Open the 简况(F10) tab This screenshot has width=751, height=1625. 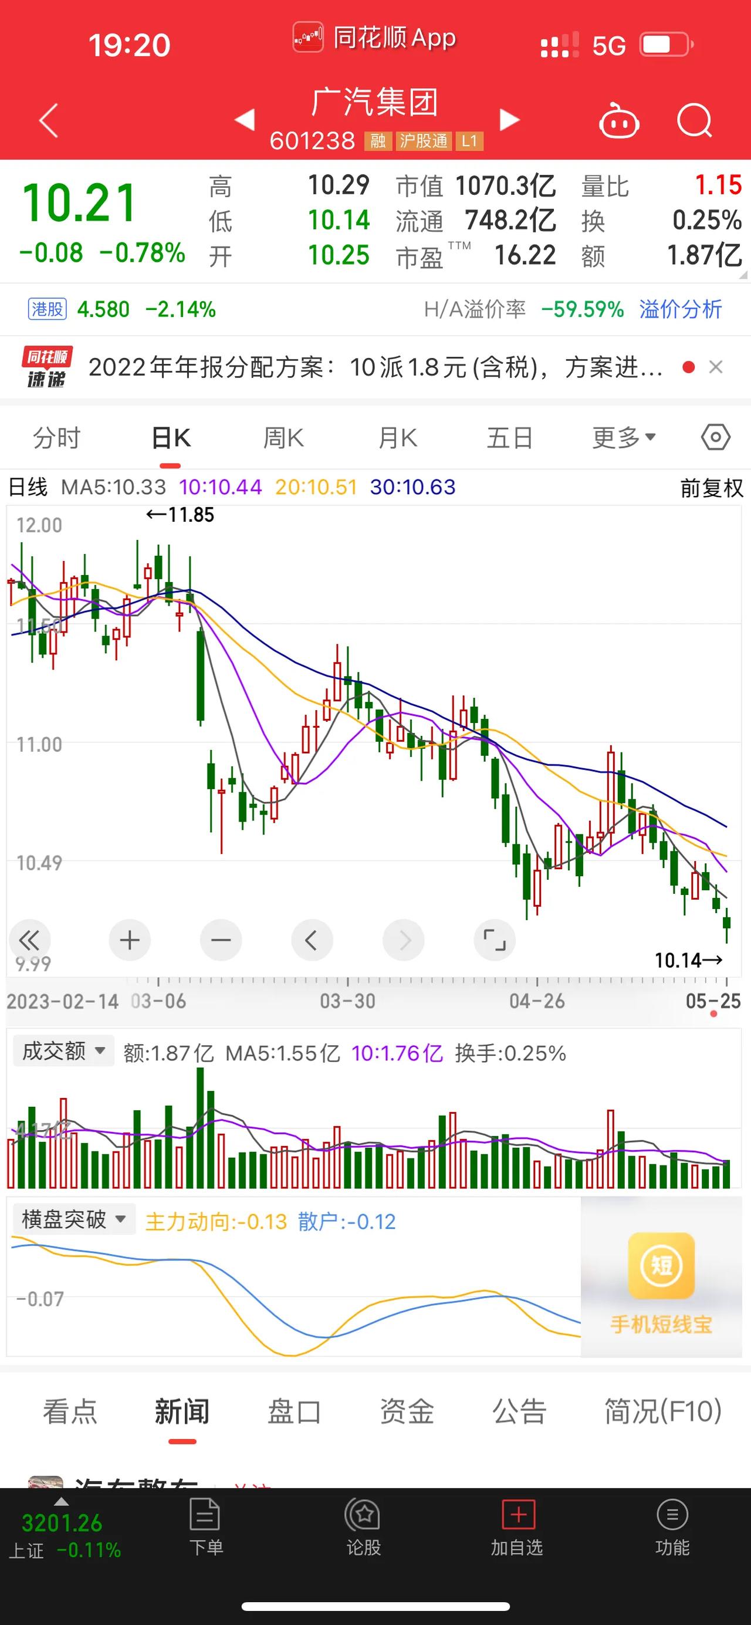[663, 1411]
